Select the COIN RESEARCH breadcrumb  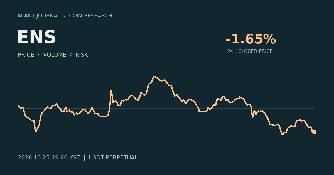[90, 16]
